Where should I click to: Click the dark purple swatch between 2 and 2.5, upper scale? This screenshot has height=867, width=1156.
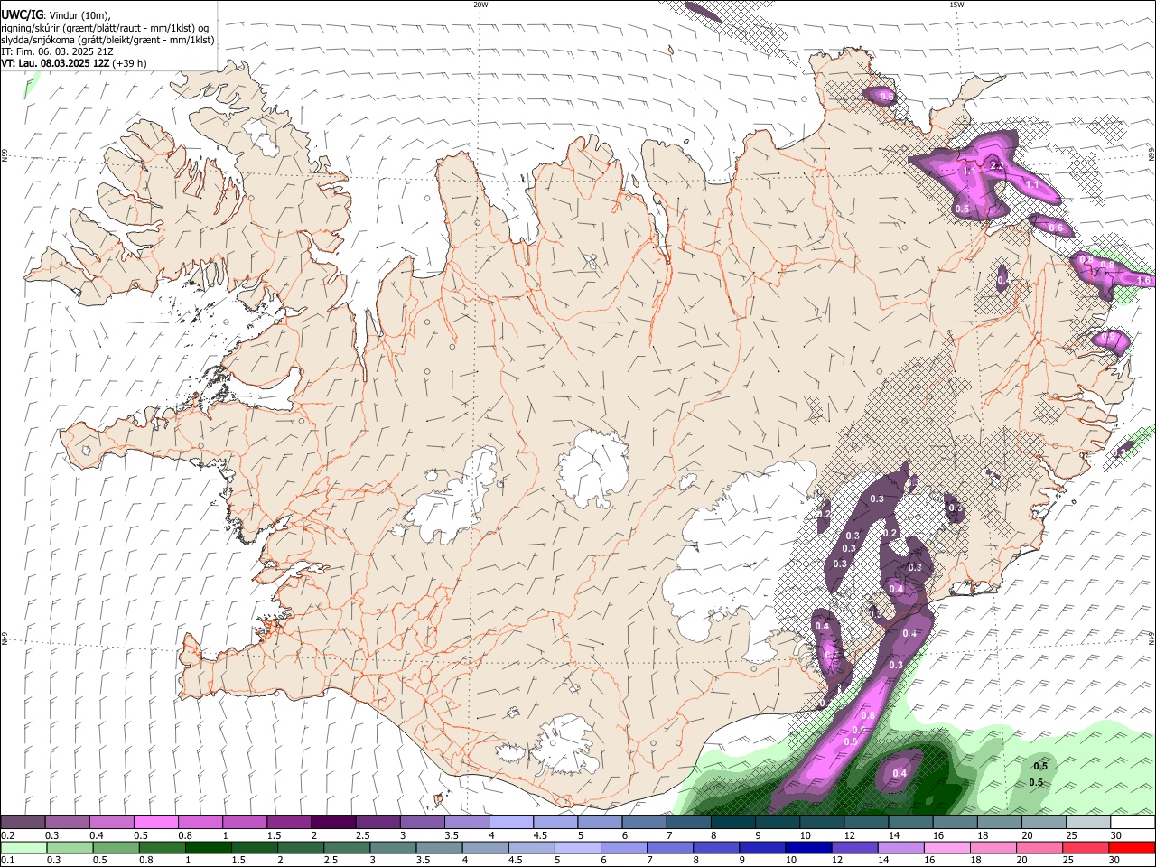333,823
